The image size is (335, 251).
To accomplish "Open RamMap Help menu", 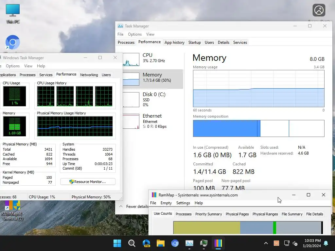I will click(x=199, y=203).
